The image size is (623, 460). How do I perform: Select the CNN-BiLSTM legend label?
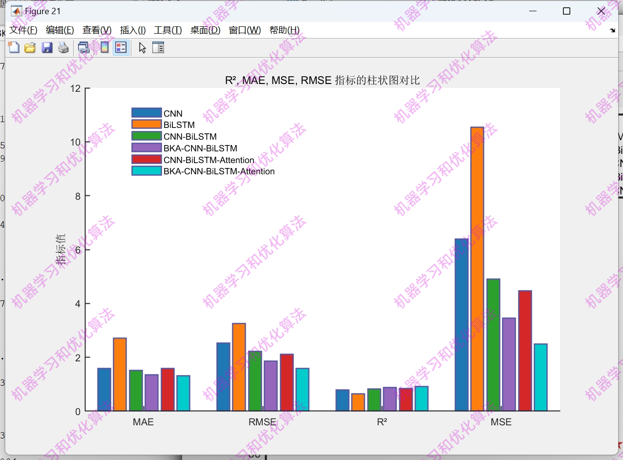(190, 137)
